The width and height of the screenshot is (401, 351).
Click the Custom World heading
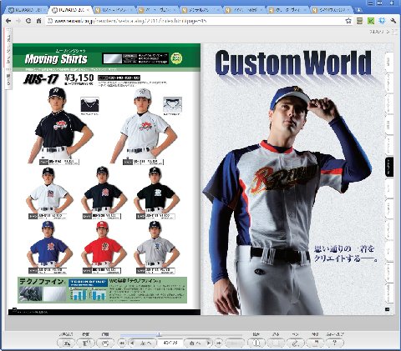(293, 63)
